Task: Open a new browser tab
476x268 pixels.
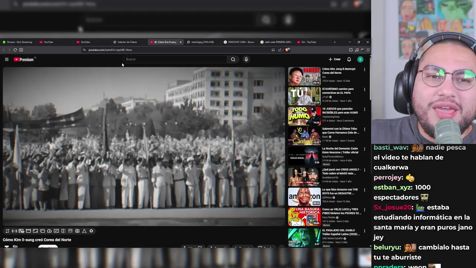Action: (334, 42)
